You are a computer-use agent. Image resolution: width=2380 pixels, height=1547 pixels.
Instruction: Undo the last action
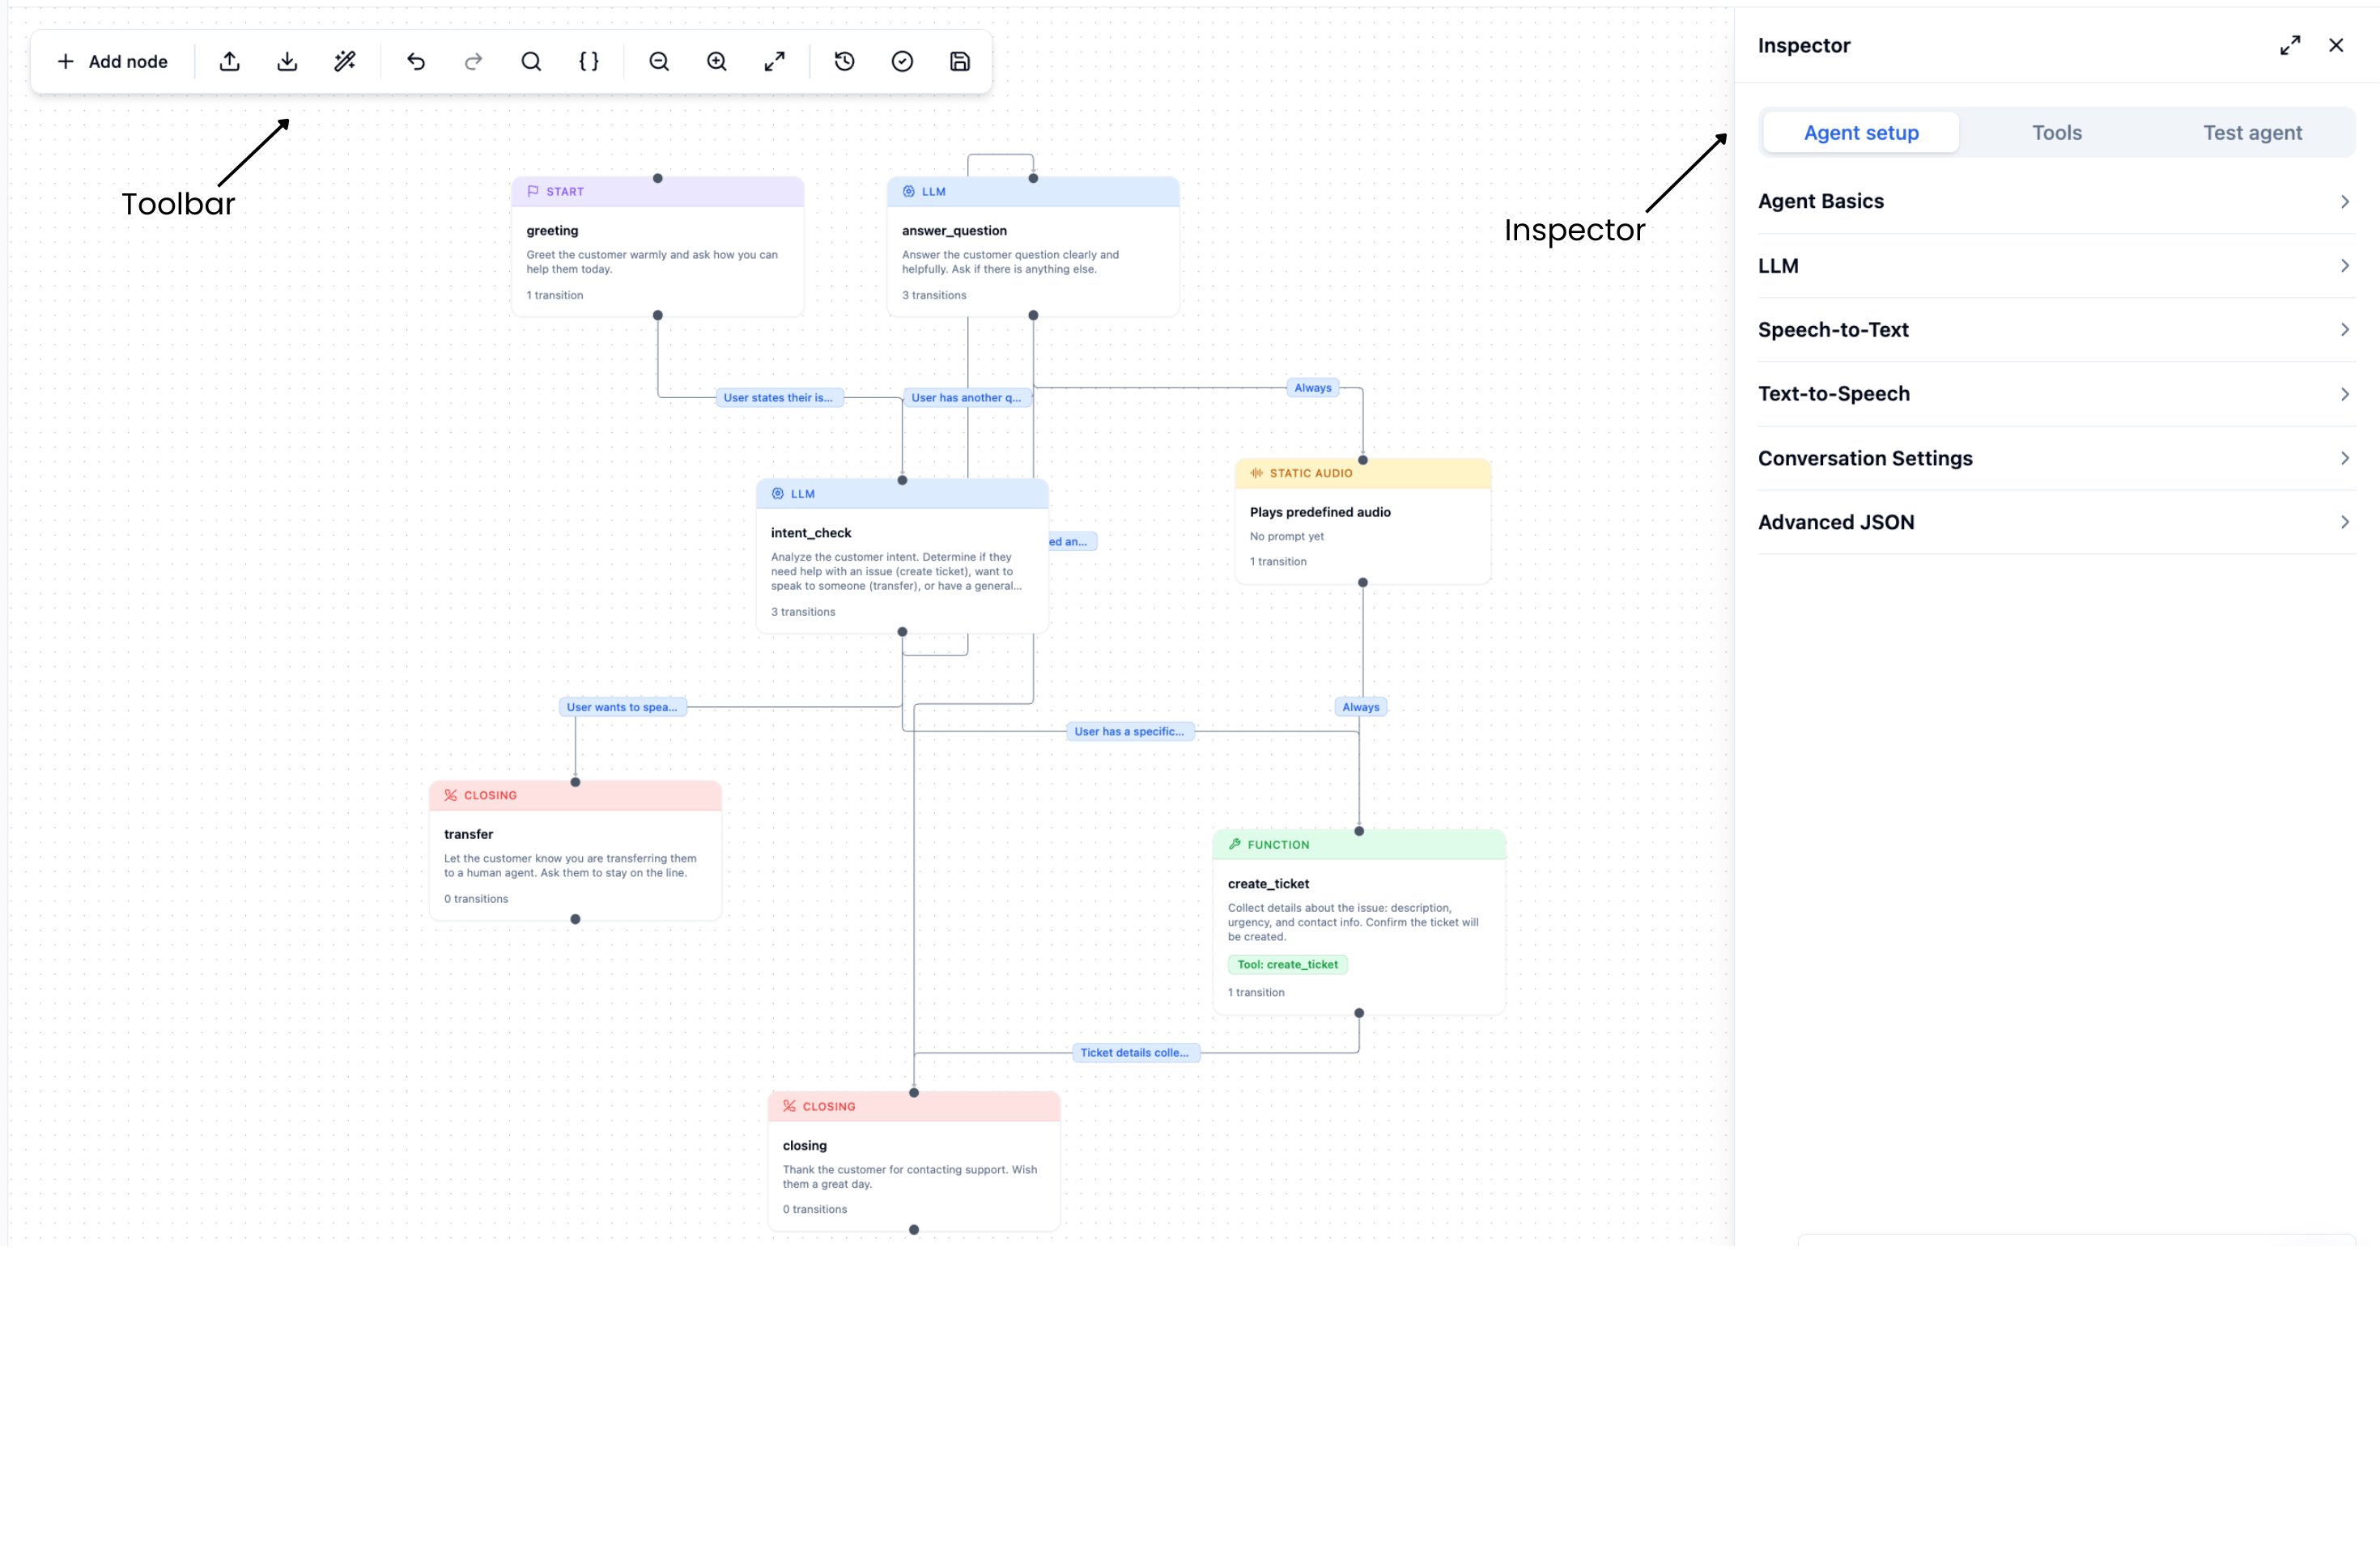coord(416,62)
